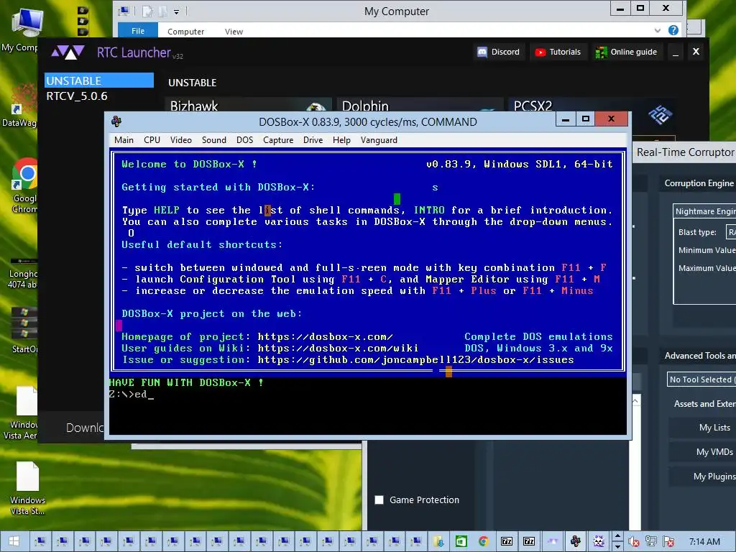Viewport: 736px width, 552px height.
Task: Open the Windows Vista Aero file icon
Action: pyautogui.click(x=22, y=413)
